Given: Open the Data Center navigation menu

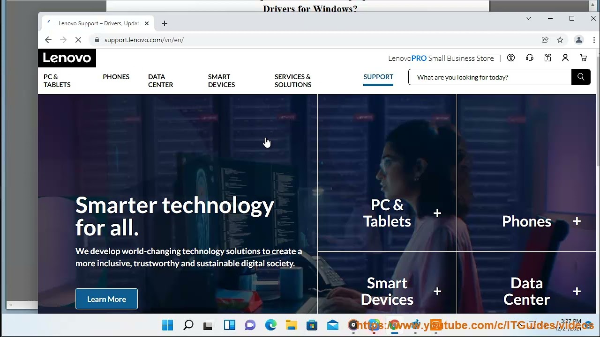Looking at the screenshot, I should point(161,81).
